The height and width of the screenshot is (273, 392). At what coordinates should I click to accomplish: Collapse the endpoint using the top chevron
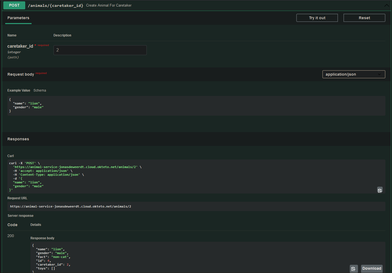pos(387,5)
